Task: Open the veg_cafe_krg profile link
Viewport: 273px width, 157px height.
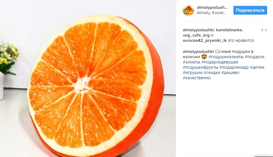Action: (196, 35)
